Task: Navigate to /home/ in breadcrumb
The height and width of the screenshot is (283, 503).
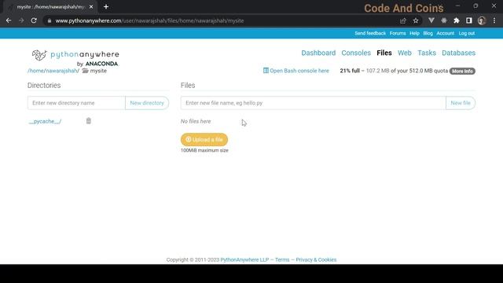Action: [36, 71]
